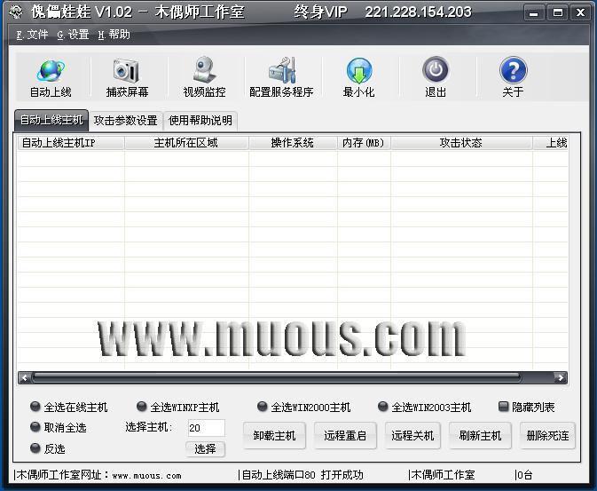Maximize the window from title bar
Screen dimensions: 597x491
point(557,12)
